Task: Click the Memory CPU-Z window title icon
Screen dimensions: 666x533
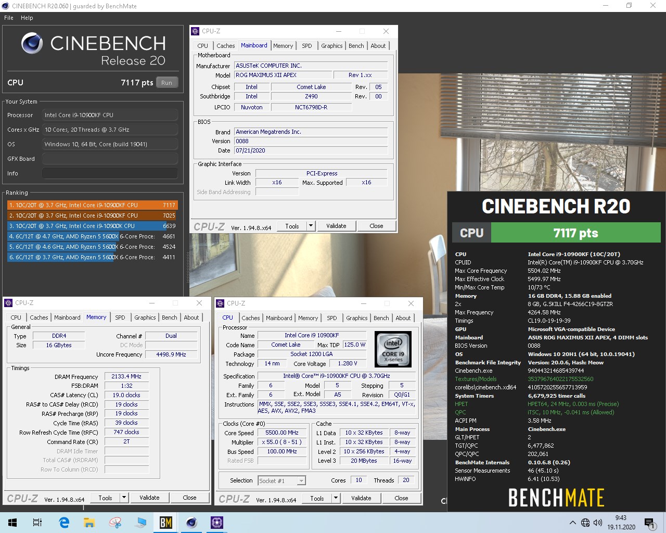Action: [8, 303]
